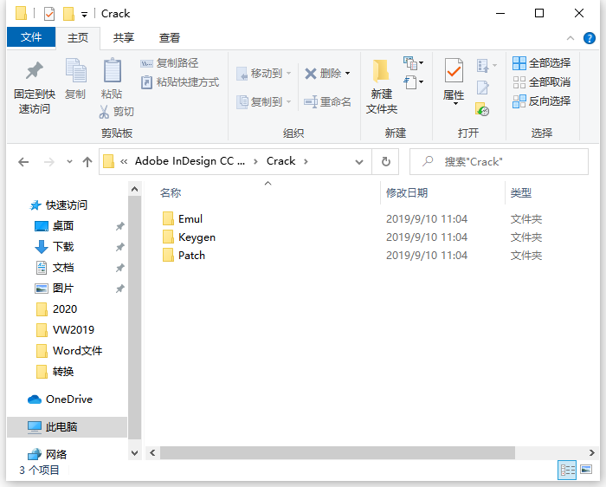The width and height of the screenshot is (606, 487).
Task: Click Select none (全部取消)
Action: pyautogui.click(x=541, y=82)
